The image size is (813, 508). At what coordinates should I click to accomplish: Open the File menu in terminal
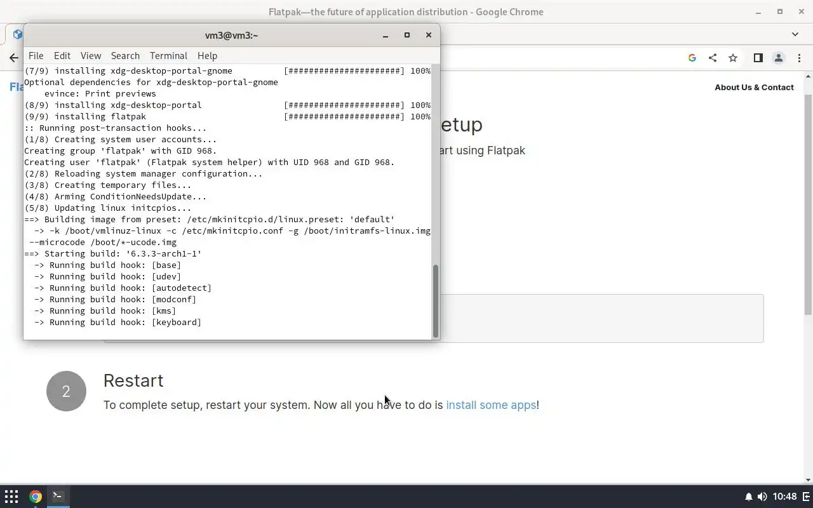pos(36,56)
